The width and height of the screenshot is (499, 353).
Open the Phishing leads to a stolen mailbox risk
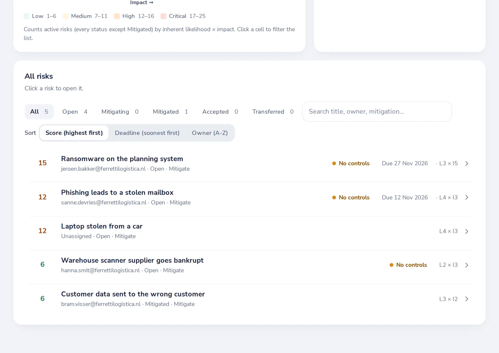pyautogui.click(x=249, y=197)
